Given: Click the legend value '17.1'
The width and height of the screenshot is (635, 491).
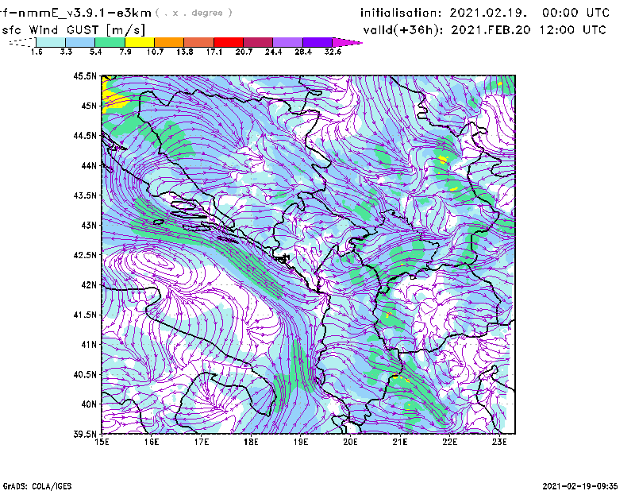Looking at the screenshot, I should tap(214, 52).
